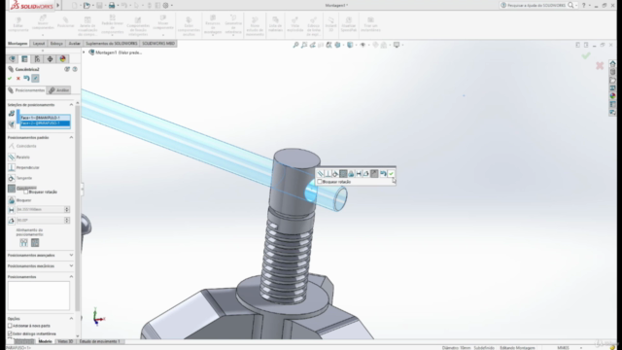Select the Coincidente mate type
Image resolution: width=622 pixels, height=350 pixels.
22,146
